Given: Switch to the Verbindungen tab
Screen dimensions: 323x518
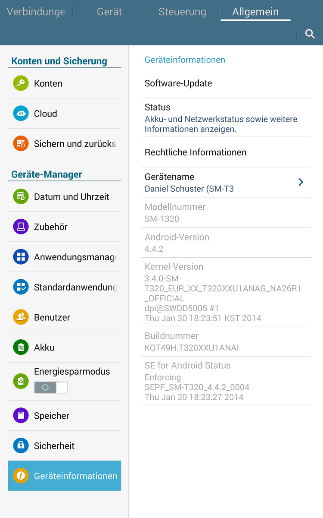Looking at the screenshot, I should click(x=36, y=12).
